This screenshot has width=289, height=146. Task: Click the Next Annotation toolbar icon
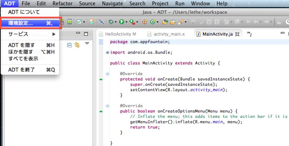coord(227,22)
